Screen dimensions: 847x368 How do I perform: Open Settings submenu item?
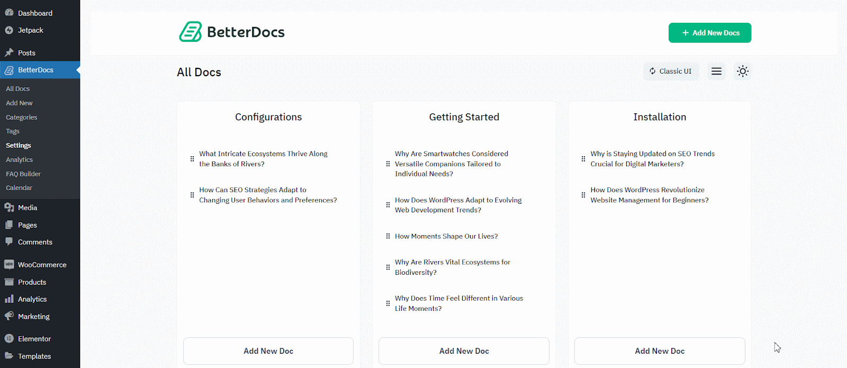[x=19, y=146]
